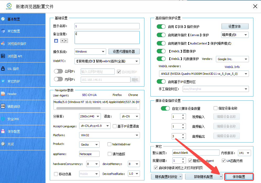Viewport: 261px width, 183px height.
Task: Click the WebGL Info link
Action: (232, 67)
